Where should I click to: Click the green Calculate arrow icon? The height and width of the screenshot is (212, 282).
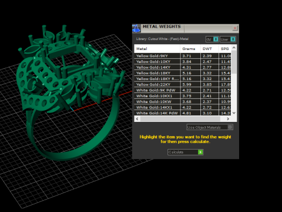(200, 152)
